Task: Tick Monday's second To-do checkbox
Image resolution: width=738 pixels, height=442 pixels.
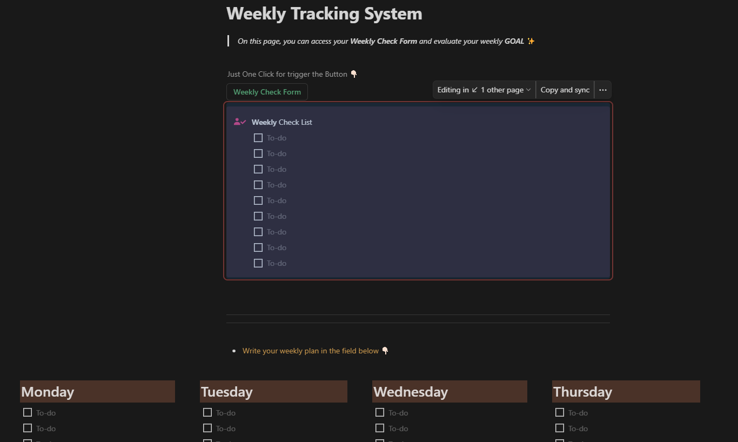Action: coord(27,428)
